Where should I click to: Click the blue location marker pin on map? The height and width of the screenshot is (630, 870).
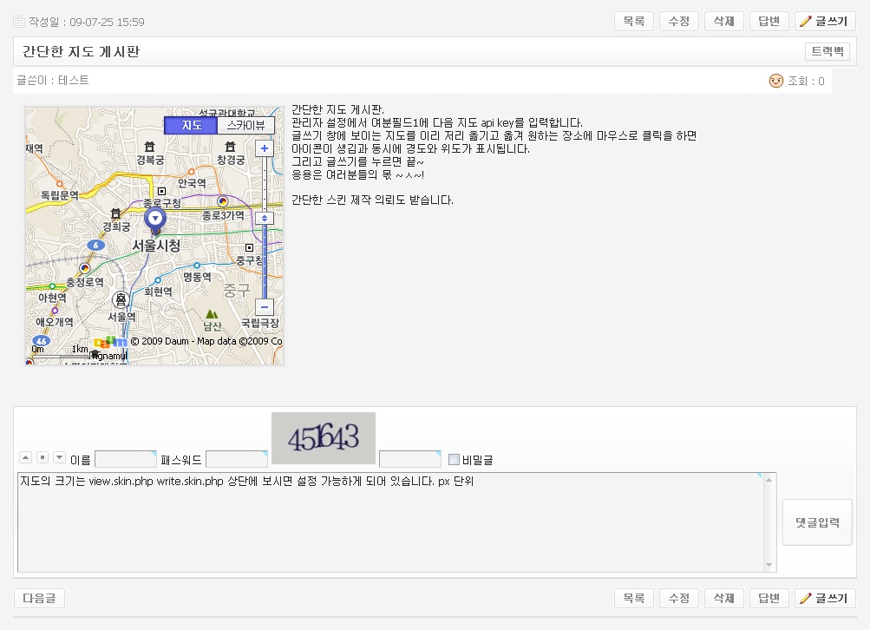click(x=155, y=220)
